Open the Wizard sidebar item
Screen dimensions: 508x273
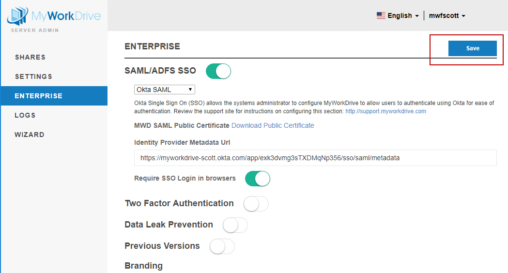30,135
